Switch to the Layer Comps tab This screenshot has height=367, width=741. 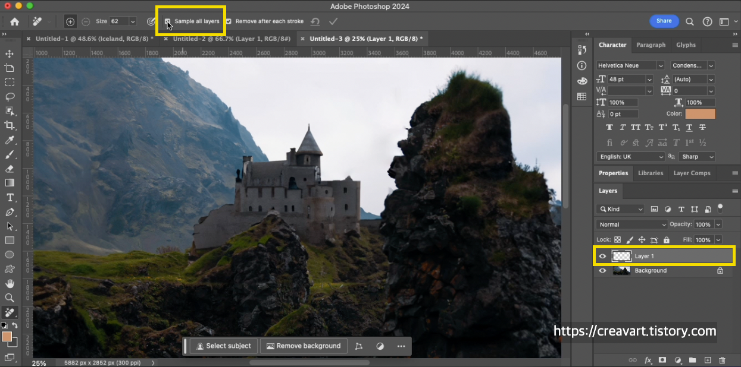tap(692, 173)
